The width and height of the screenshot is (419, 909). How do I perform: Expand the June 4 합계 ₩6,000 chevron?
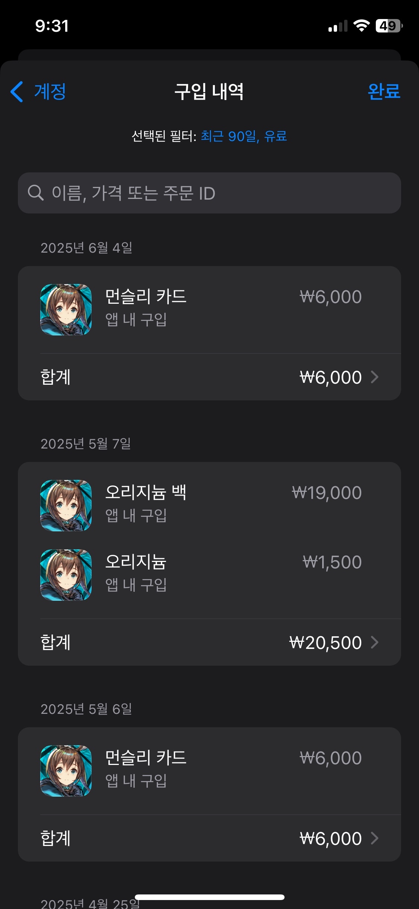coord(375,377)
